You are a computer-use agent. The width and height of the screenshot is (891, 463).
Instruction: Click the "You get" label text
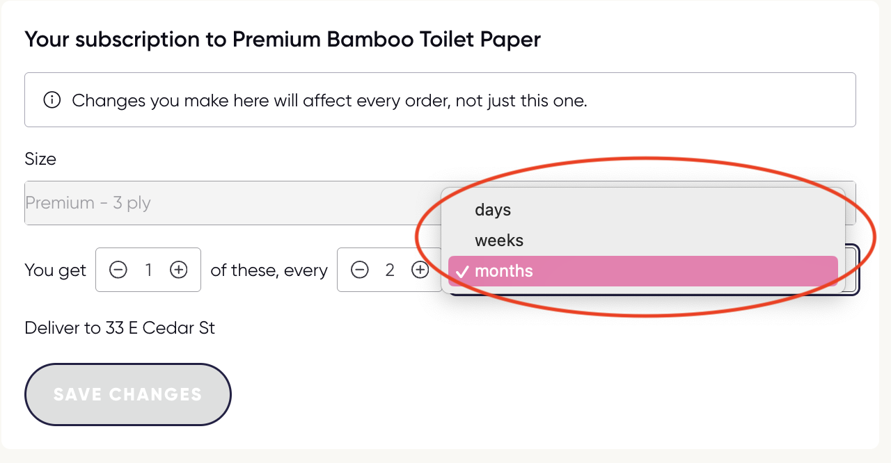(56, 270)
